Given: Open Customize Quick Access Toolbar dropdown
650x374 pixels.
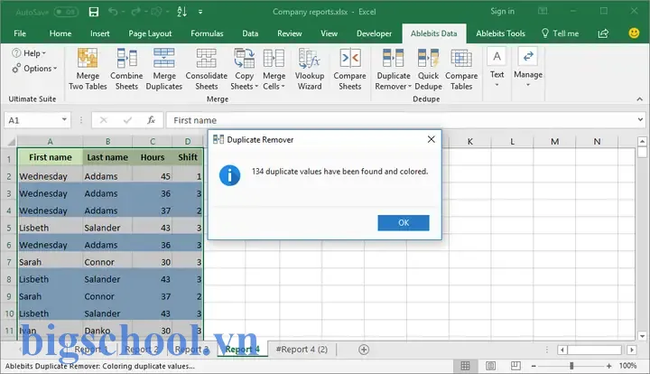Looking at the screenshot, I should (x=200, y=12).
